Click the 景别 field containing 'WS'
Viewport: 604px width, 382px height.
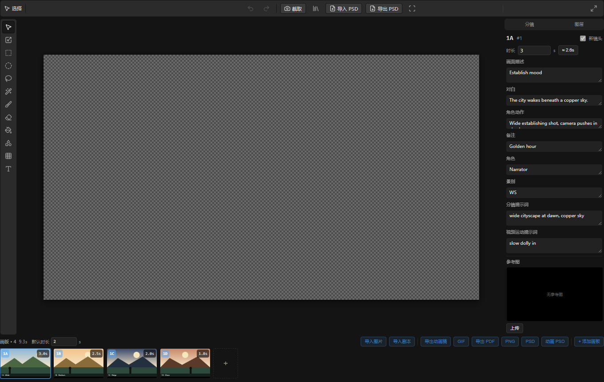point(554,193)
